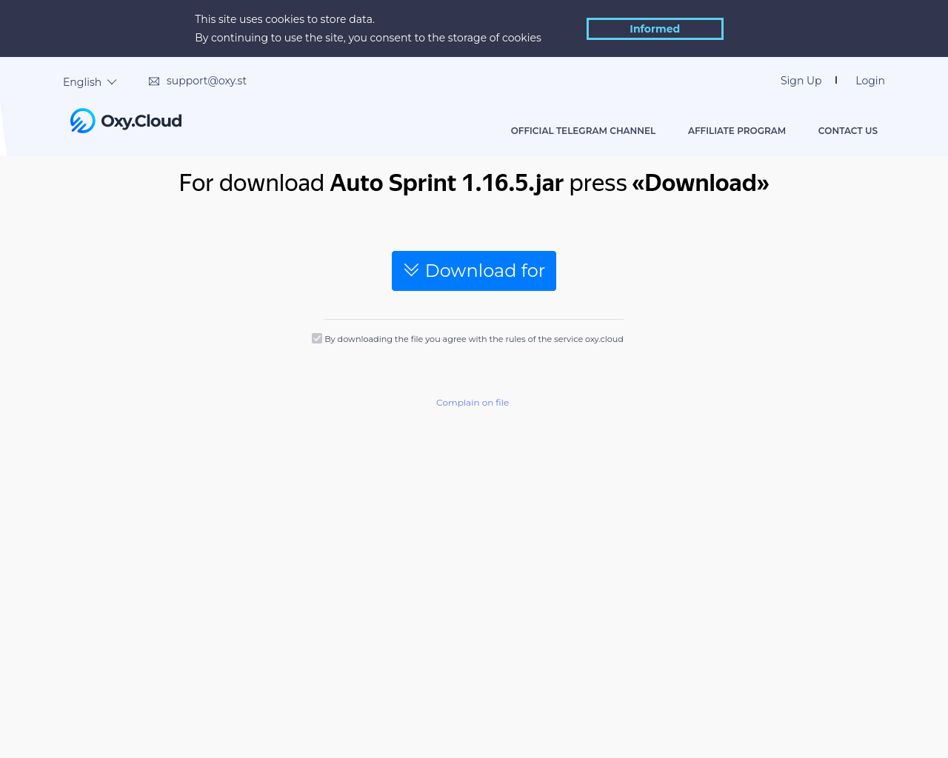Go to the Contact Us page

848,130
